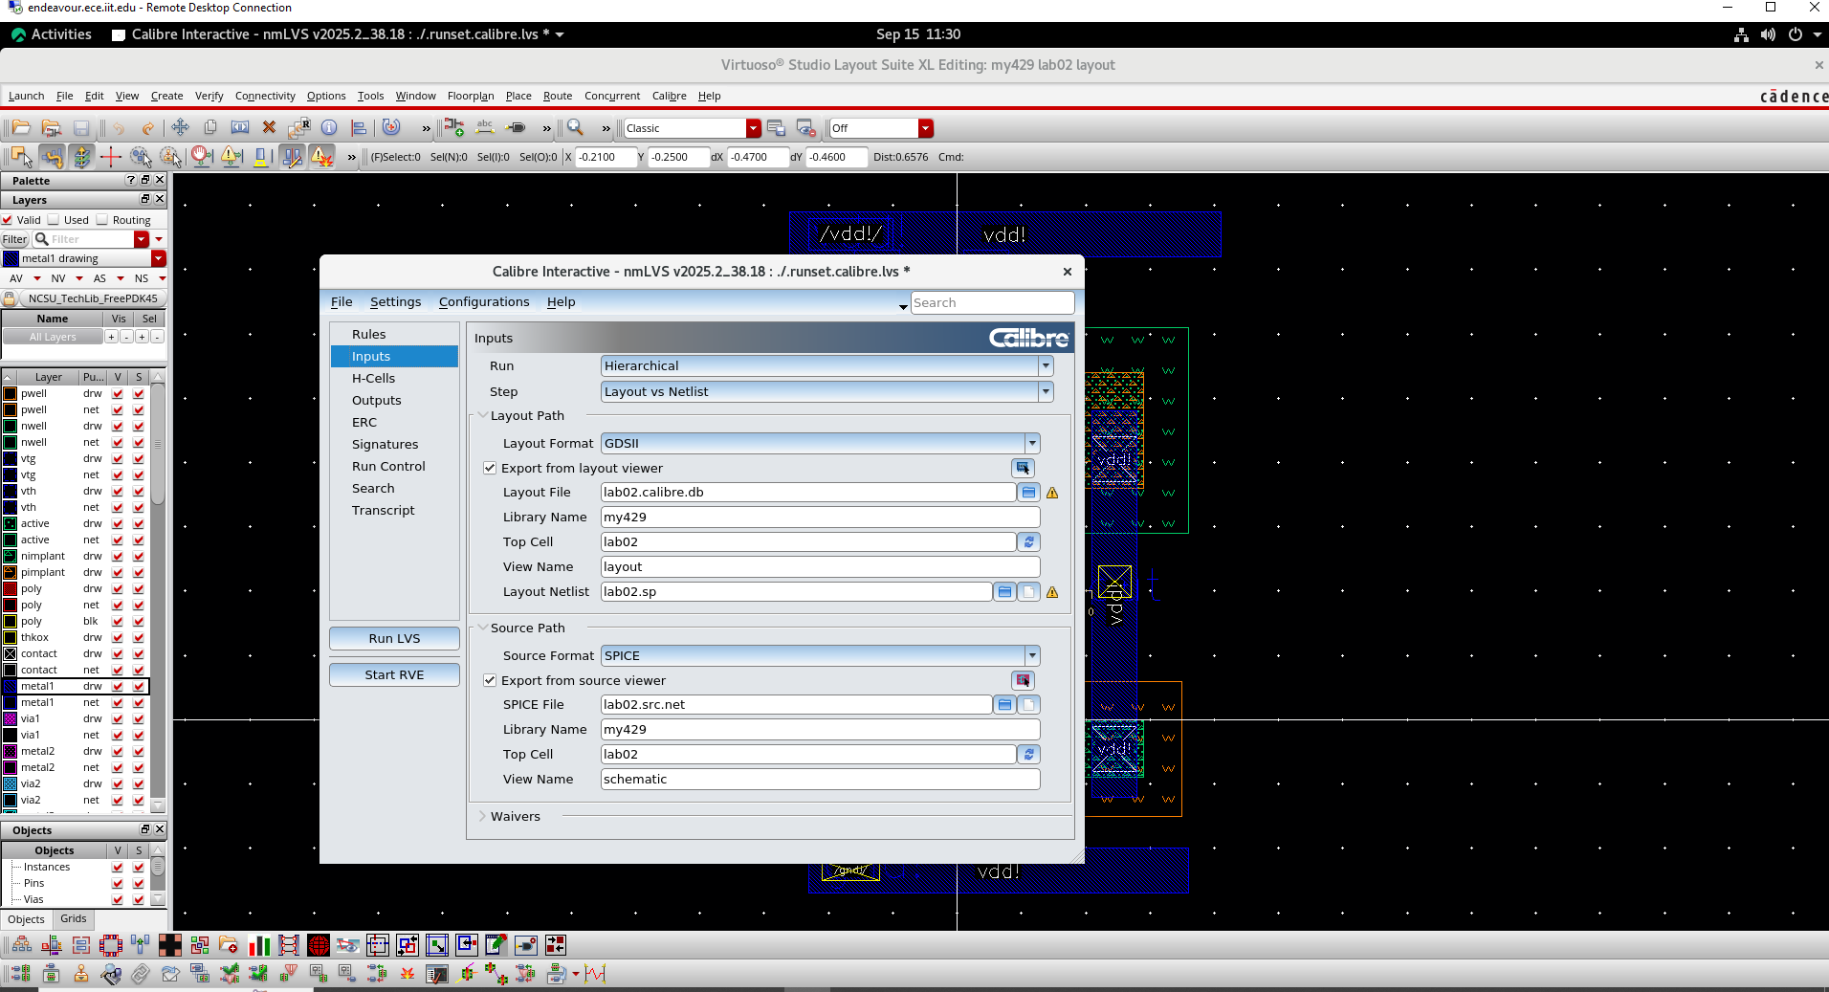
Task: Toggle the Used layers checkbox
Action: [55, 220]
